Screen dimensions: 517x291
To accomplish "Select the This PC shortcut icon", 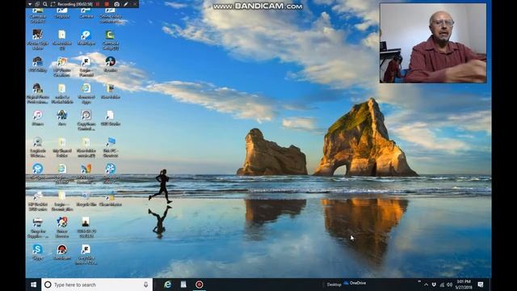I will point(111,147).
